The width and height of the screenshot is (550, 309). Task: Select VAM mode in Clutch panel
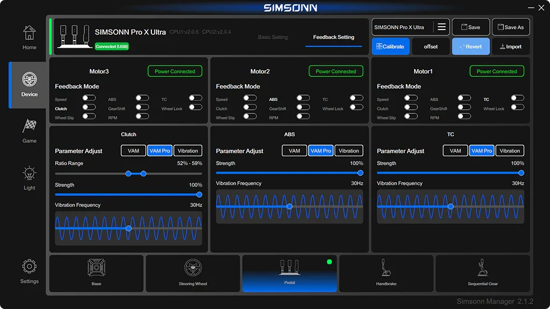click(x=133, y=150)
